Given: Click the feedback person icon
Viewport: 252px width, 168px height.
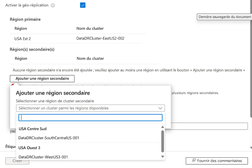Looking at the screenshot, I should pos(194,160).
